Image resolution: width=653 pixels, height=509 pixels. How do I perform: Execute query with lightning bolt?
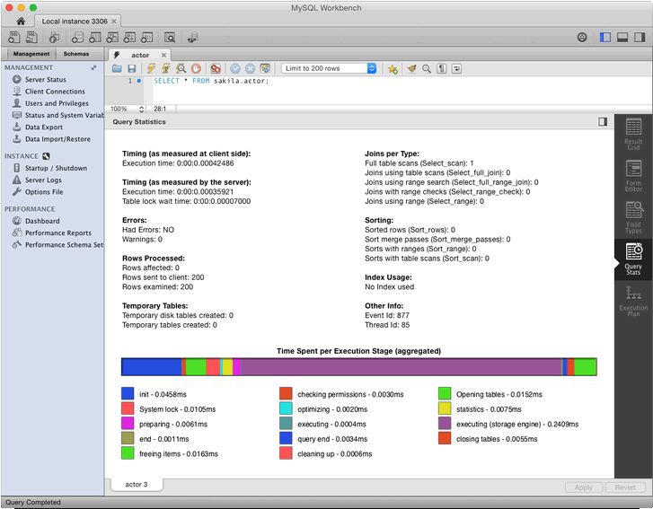(x=151, y=68)
